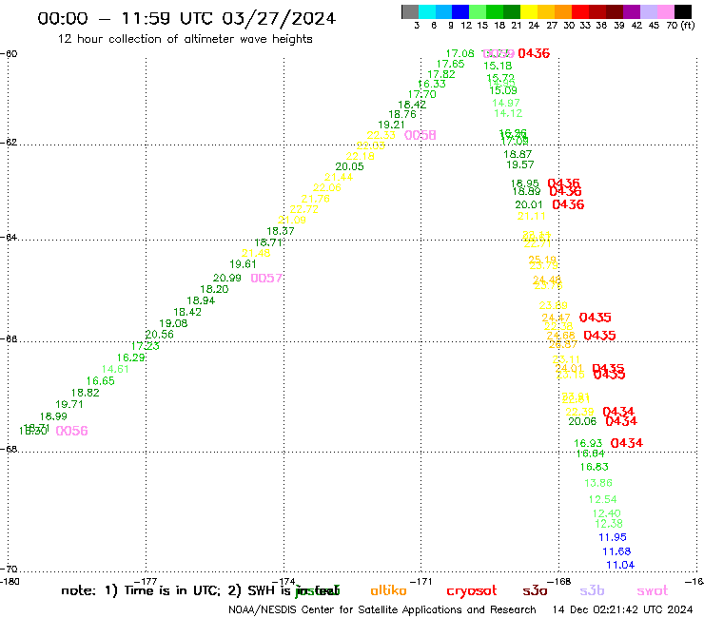The height and width of the screenshot is (618, 704).
Task: Click the wave height value 19.61
Action: pyautogui.click(x=243, y=264)
